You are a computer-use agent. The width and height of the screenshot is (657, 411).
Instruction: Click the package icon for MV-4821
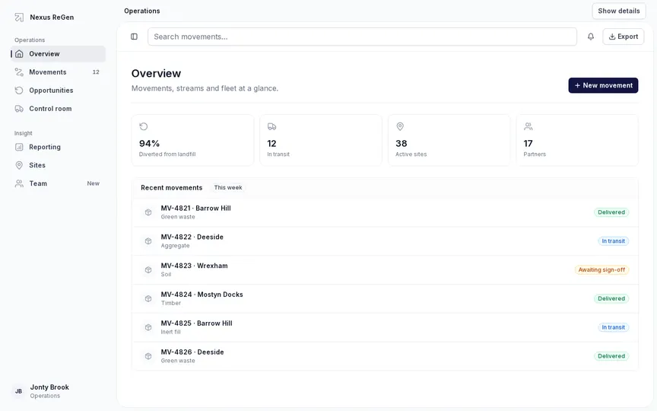(148, 212)
